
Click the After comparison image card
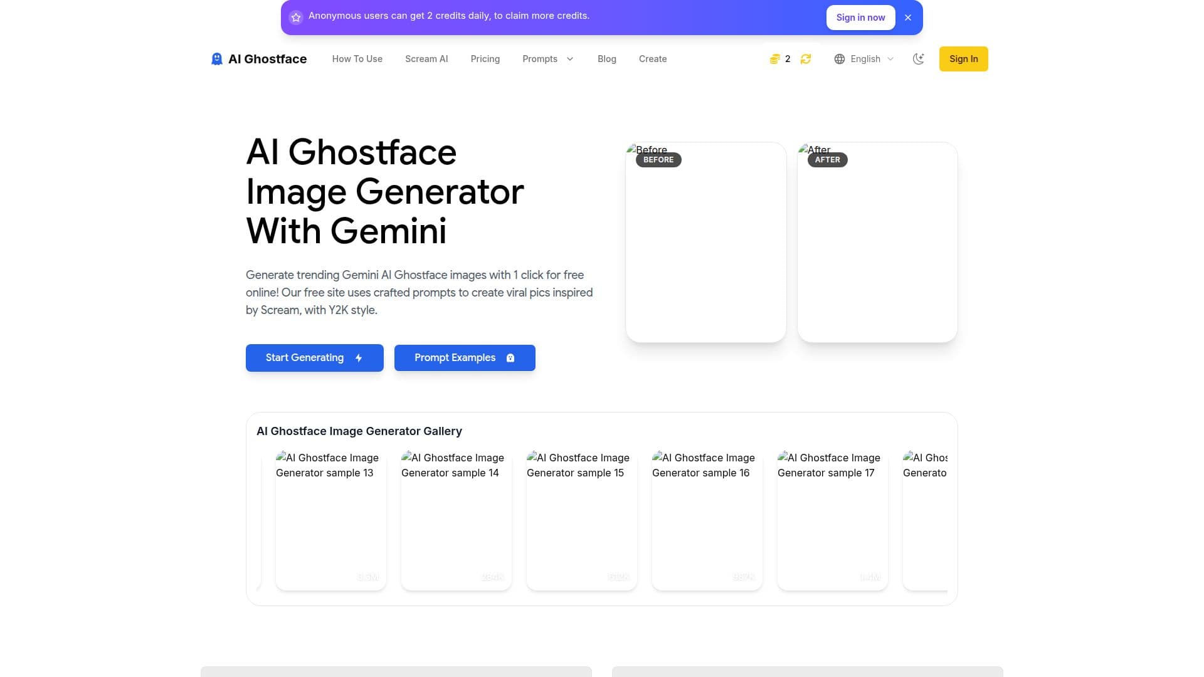[x=877, y=242]
